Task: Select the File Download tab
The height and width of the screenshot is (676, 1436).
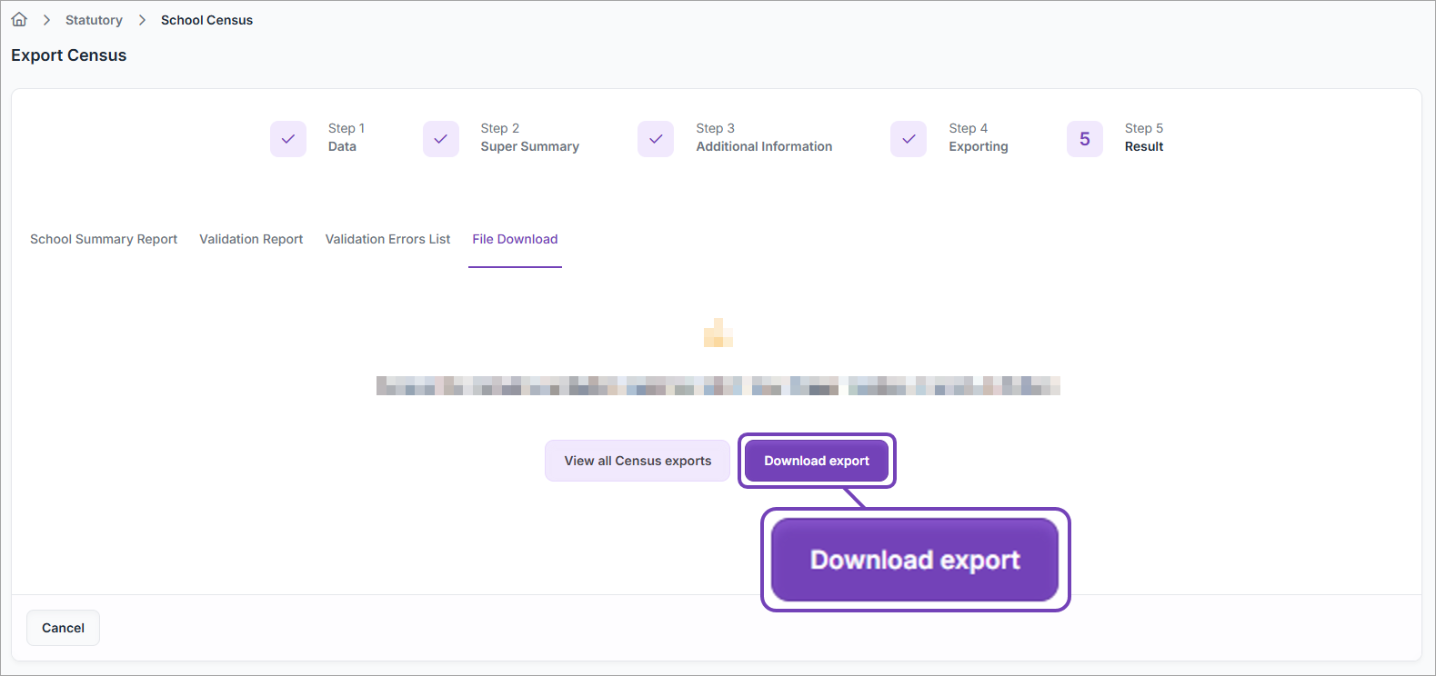Action: pyautogui.click(x=515, y=239)
